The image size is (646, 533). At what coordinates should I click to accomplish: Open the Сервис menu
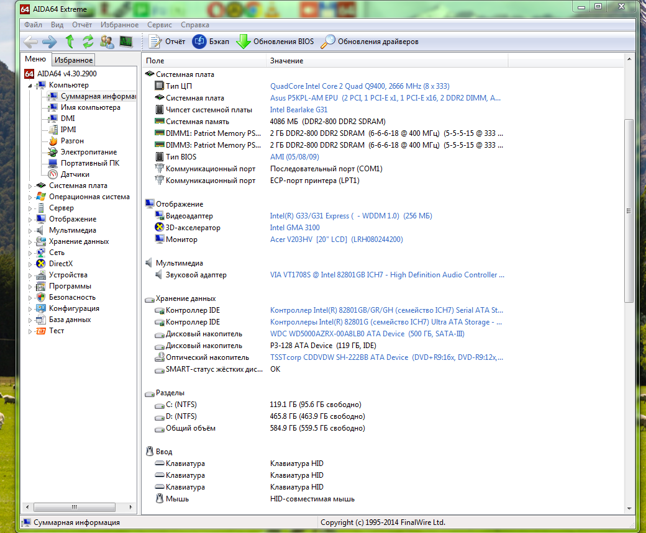[160, 25]
